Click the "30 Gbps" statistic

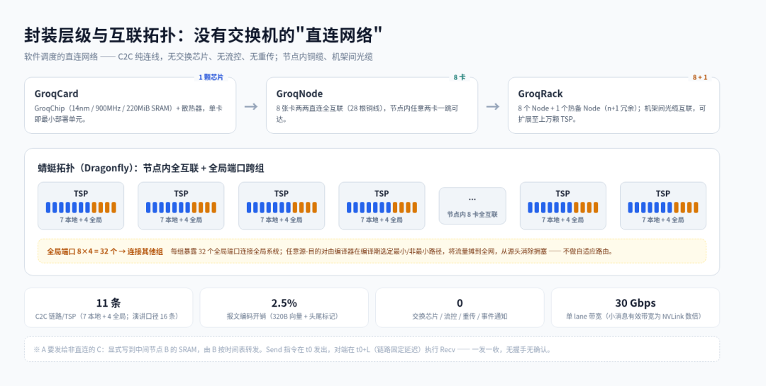(635, 303)
